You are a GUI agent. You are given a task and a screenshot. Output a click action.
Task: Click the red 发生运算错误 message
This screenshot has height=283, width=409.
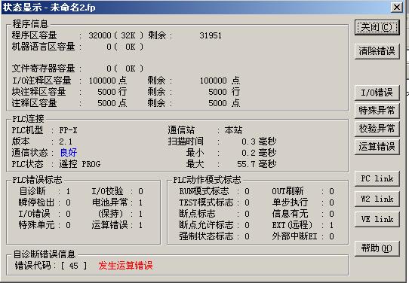point(125,266)
